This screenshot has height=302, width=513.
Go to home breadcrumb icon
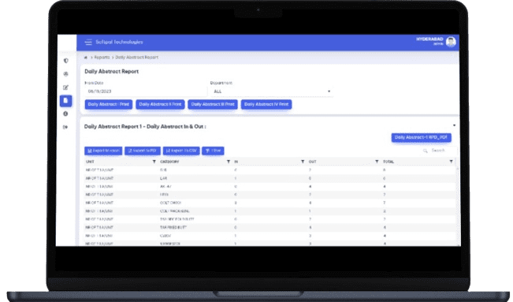[x=86, y=58]
